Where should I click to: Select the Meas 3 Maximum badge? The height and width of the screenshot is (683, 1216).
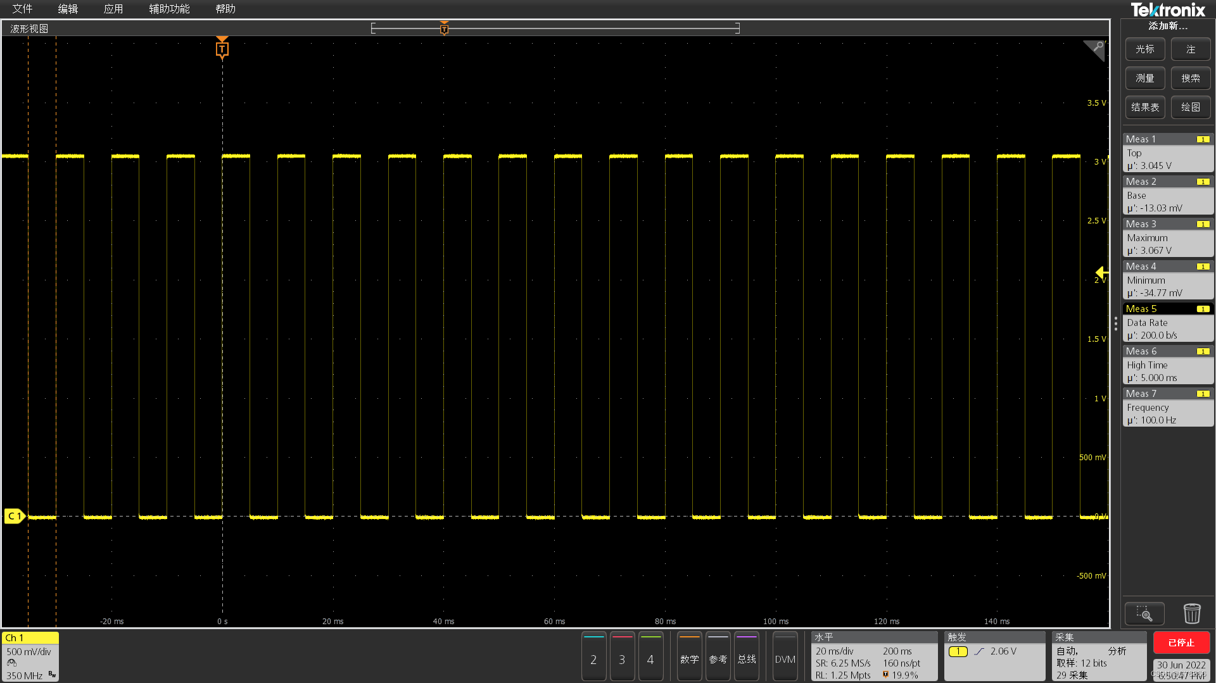[1168, 237]
